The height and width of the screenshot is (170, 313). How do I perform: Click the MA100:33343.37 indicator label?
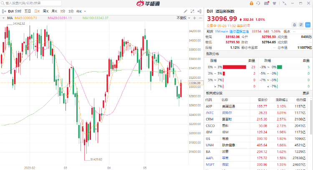click(96, 18)
